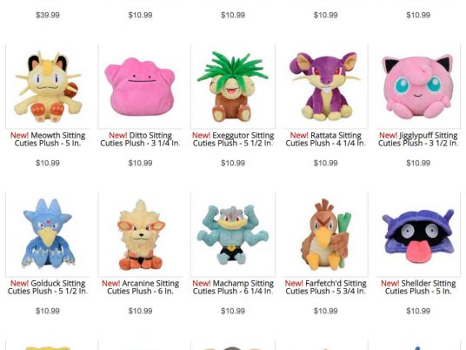Image resolution: width=466 pixels, height=350 pixels.
Task: Open the Jigglypuff plush product image
Action: click(x=418, y=86)
